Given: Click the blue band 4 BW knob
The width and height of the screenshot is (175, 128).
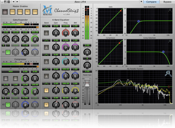Looking at the screenshot, I should [x=75, y=76].
